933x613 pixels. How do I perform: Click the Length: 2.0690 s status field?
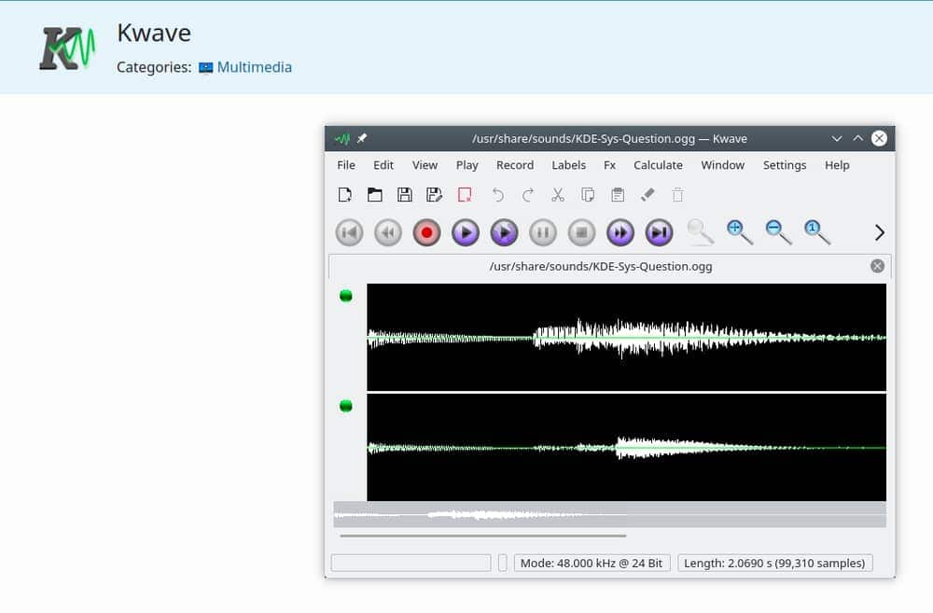[774, 563]
